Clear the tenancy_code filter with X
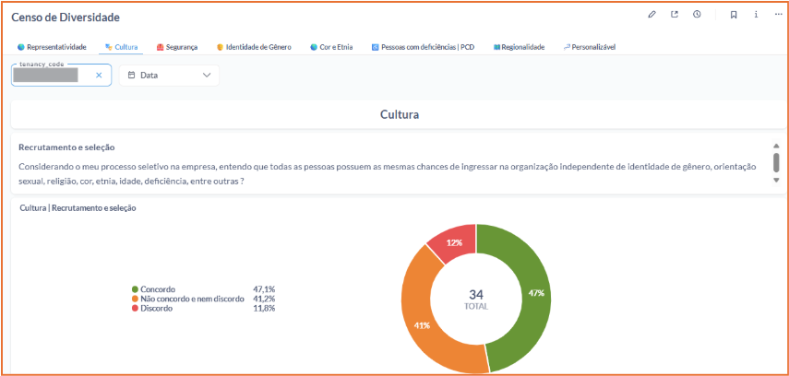Image resolution: width=789 pixels, height=376 pixels. (99, 76)
